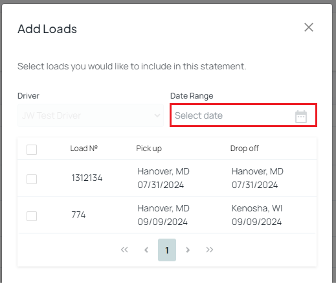
Task: Open the calendar icon in Date Range
Action: click(x=301, y=116)
